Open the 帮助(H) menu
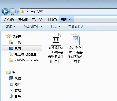The width and height of the screenshot is (117, 101). pyautogui.click(x=66, y=20)
